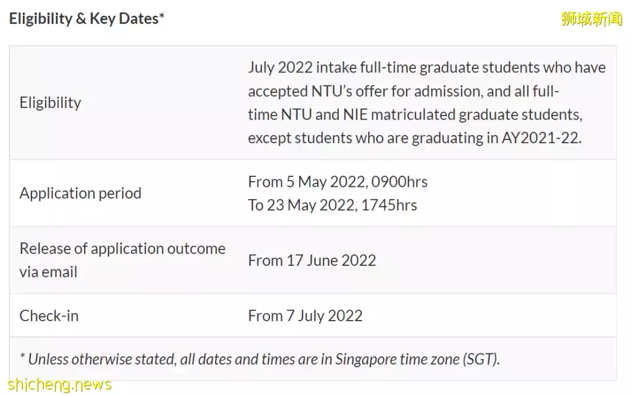Click the From 5 May 2022 start date
This screenshot has width=631, height=396.
tap(306, 182)
